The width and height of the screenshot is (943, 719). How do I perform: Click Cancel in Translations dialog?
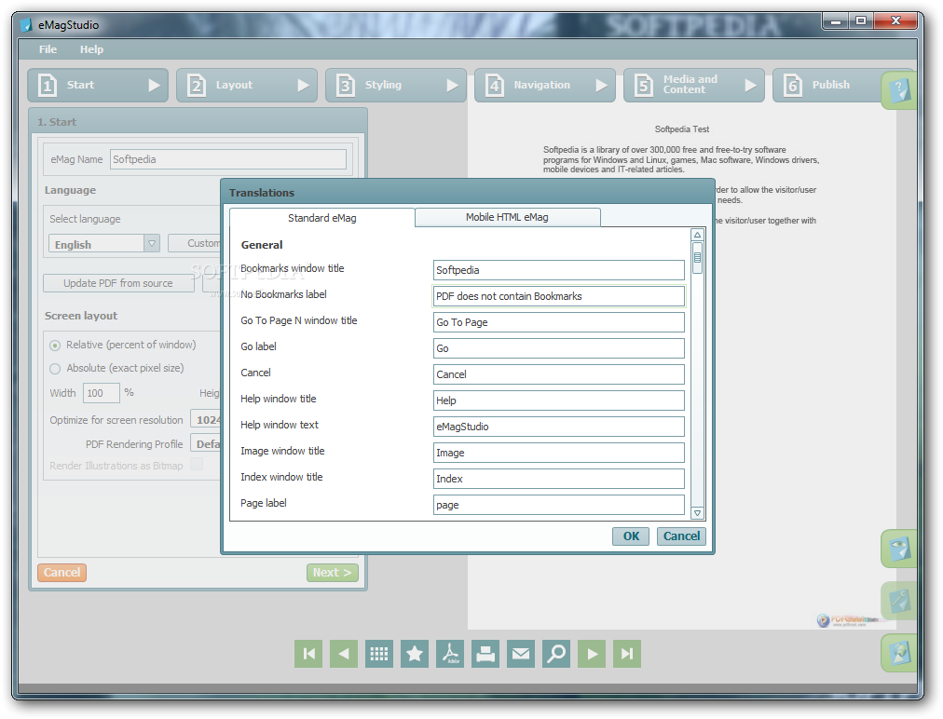pos(681,536)
